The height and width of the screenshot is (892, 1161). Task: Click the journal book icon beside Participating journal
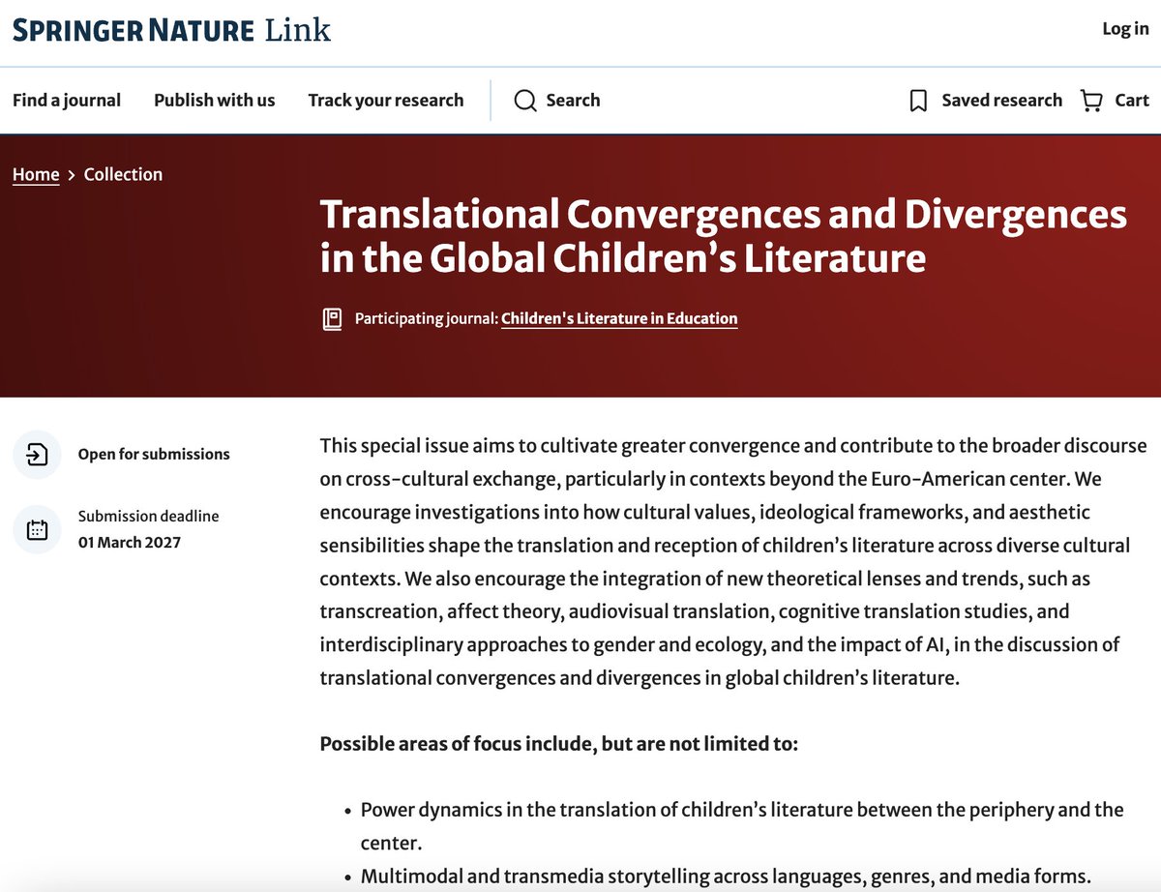[332, 317]
